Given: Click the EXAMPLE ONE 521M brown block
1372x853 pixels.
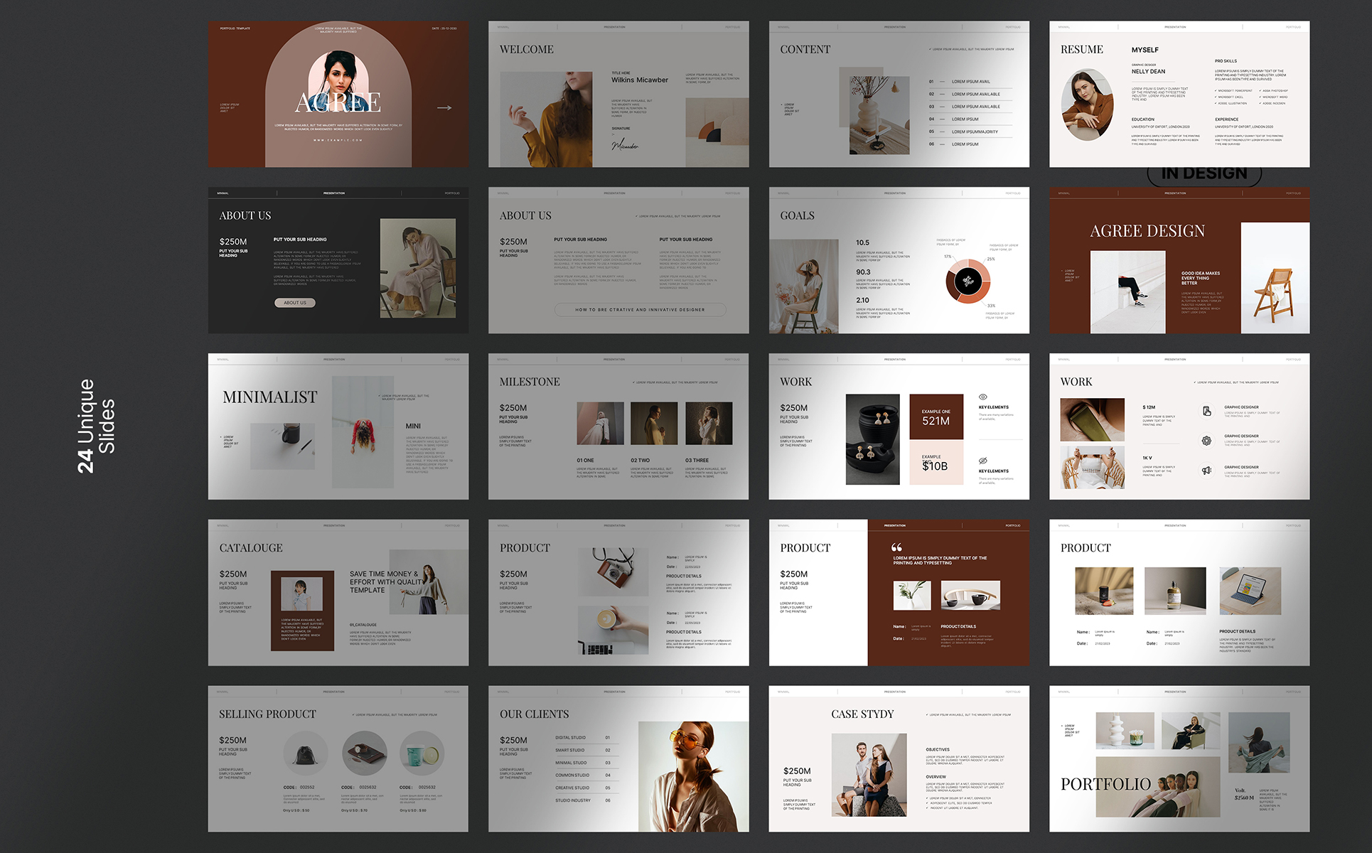Looking at the screenshot, I should pyautogui.click(x=936, y=417).
